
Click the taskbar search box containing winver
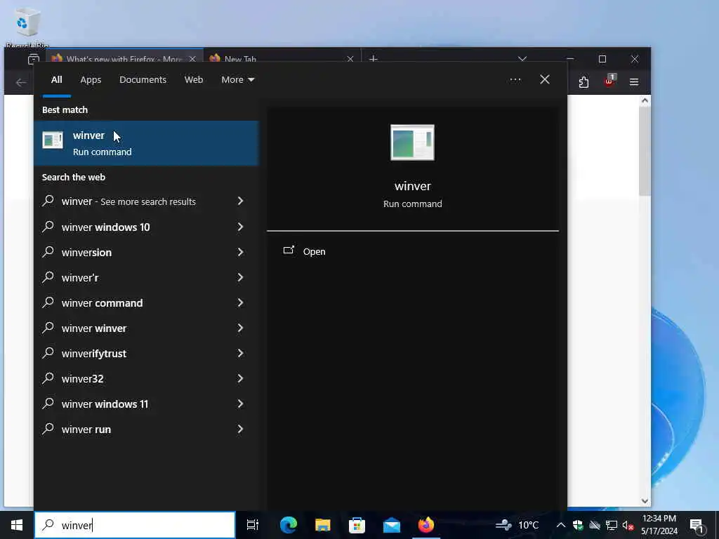(x=135, y=525)
